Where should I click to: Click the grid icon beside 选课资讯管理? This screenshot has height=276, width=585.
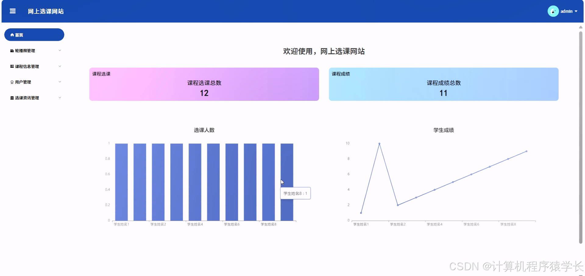tap(11, 98)
